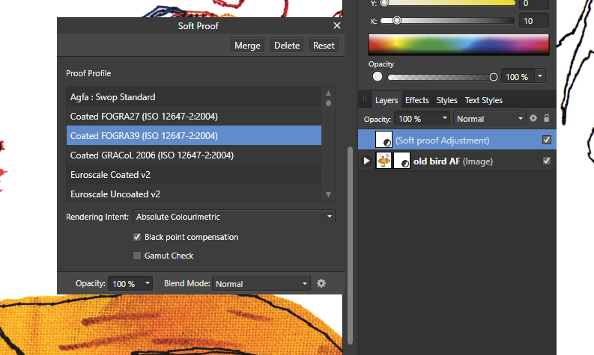Image resolution: width=594 pixels, height=355 pixels.
Task: Click Soft proof Adjustment layer thumbnail
Action: click(384, 140)
